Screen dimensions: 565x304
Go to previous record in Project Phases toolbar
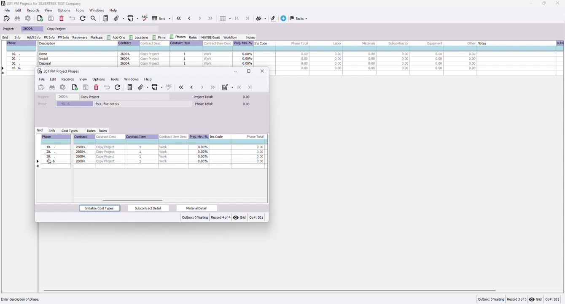pos(192,87)
